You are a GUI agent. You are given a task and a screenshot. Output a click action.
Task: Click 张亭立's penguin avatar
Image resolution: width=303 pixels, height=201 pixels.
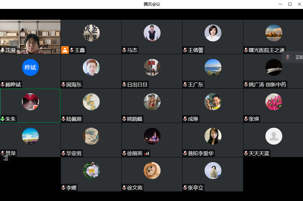[x=213, y=171]
